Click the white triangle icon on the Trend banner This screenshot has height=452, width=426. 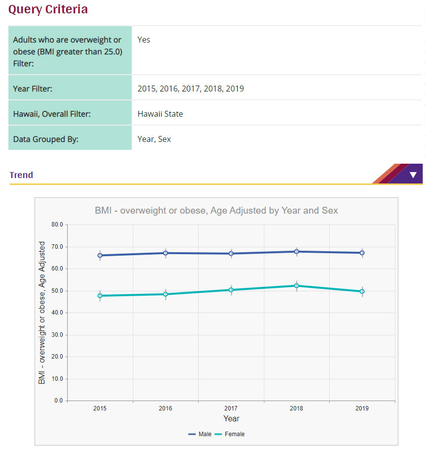413,174
